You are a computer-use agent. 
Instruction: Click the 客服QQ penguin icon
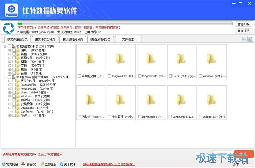[x=23, y=164]
